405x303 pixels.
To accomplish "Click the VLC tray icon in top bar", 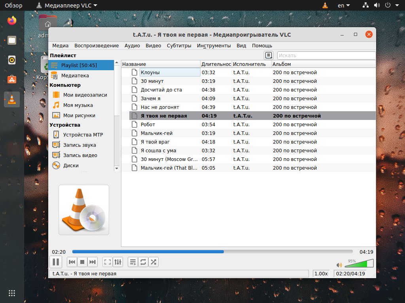I will [x=325, y=5].
